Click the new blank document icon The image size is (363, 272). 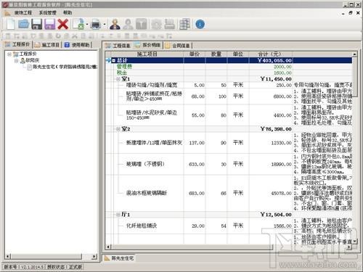tap(11, 24)
